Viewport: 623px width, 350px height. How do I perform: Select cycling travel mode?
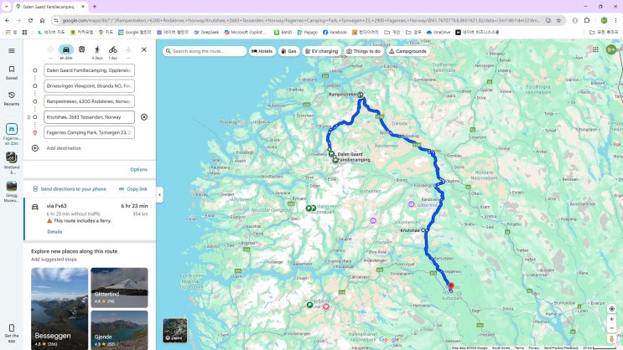click(x=113, y=49)
